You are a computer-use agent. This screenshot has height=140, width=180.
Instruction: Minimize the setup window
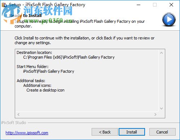(139, 5)
